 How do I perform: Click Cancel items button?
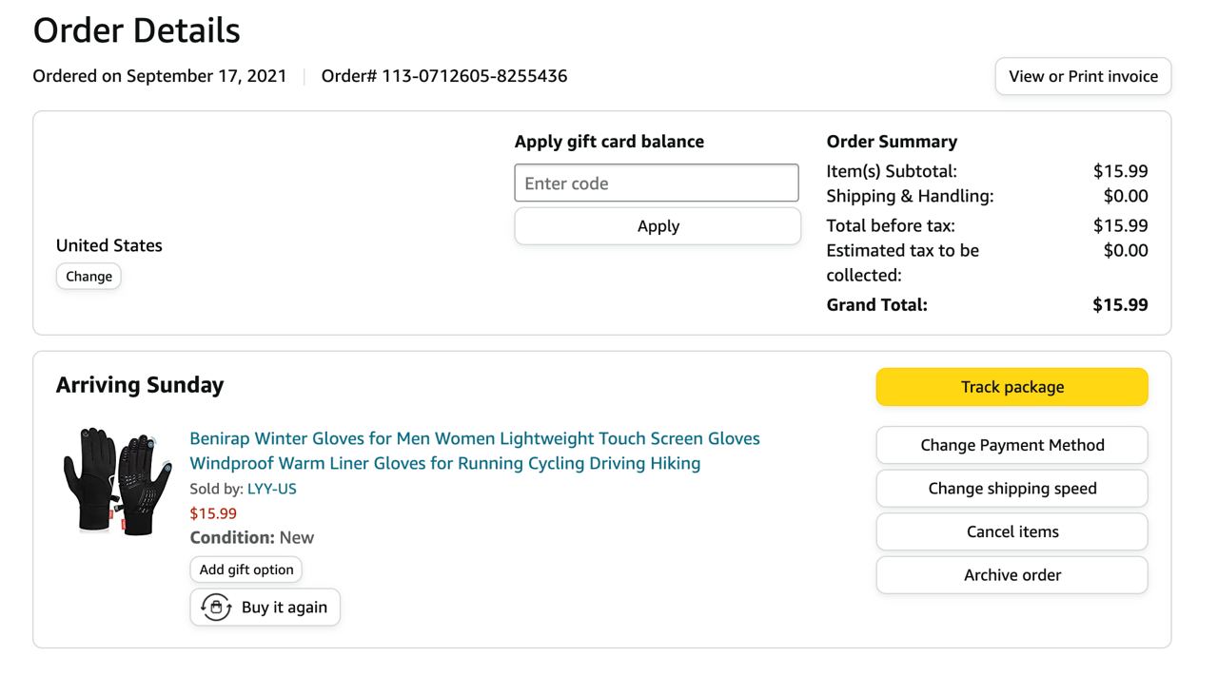1012,531
